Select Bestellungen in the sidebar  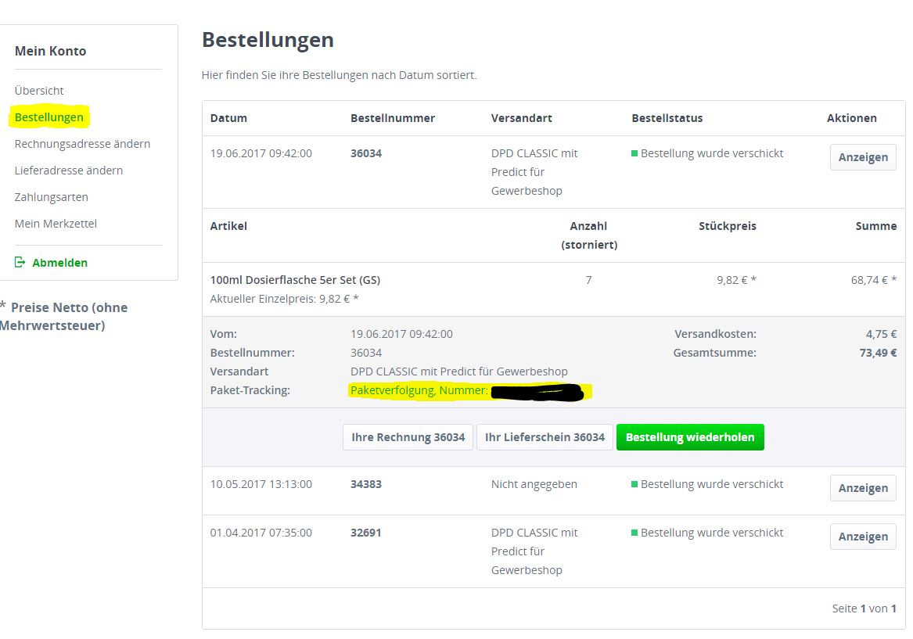click(x=49, y=117)
